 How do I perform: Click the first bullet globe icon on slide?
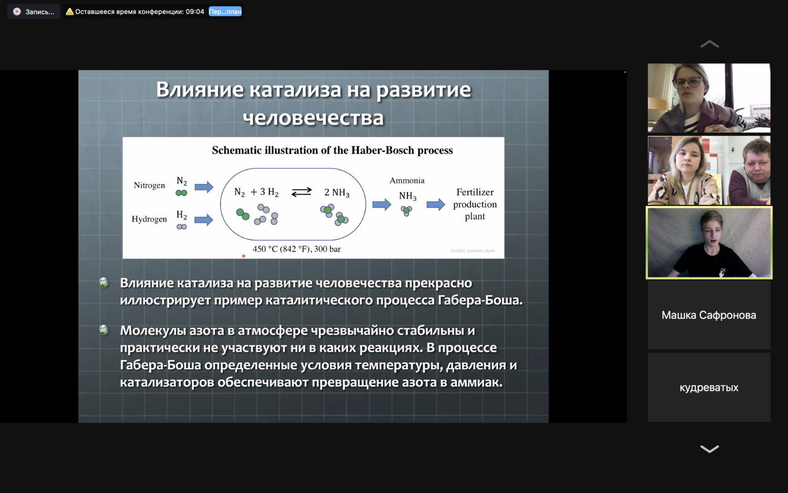tap(104, 282)
